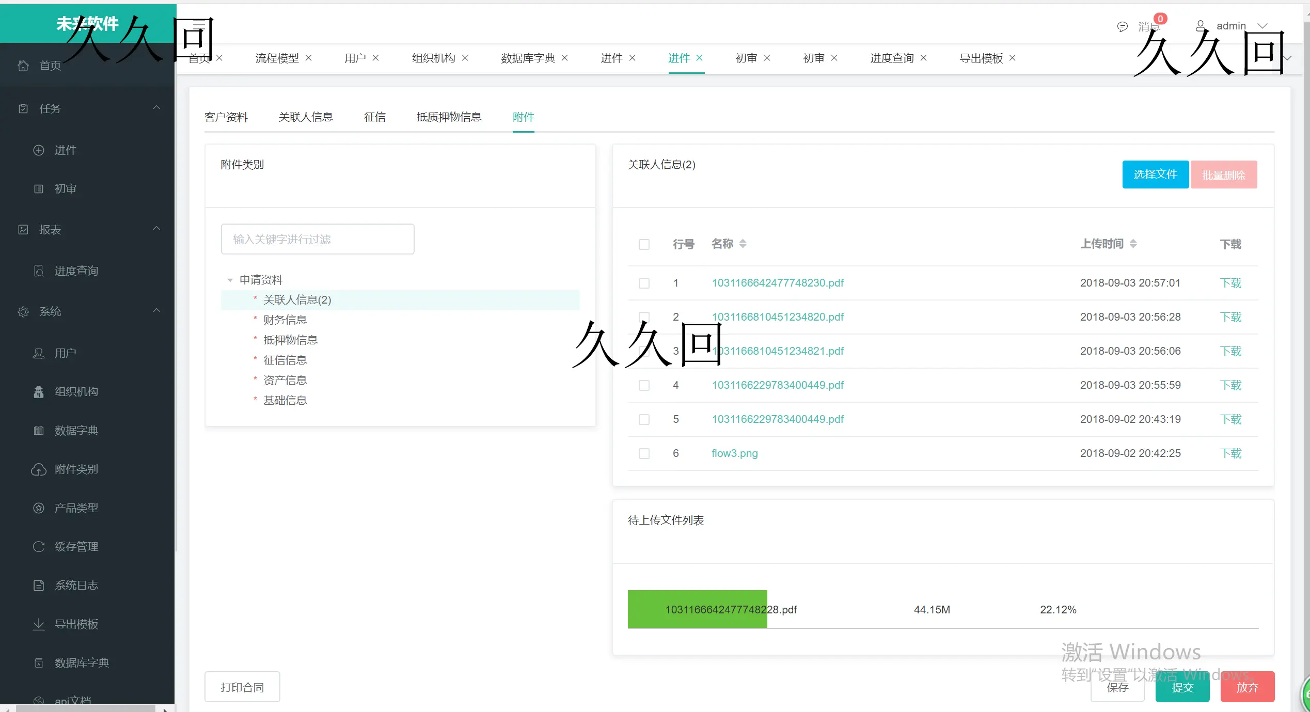The width and height of the screenshot is (1310, 712).
Task: Click the 消息 message bubble icon
Action: pos(1122,25)
